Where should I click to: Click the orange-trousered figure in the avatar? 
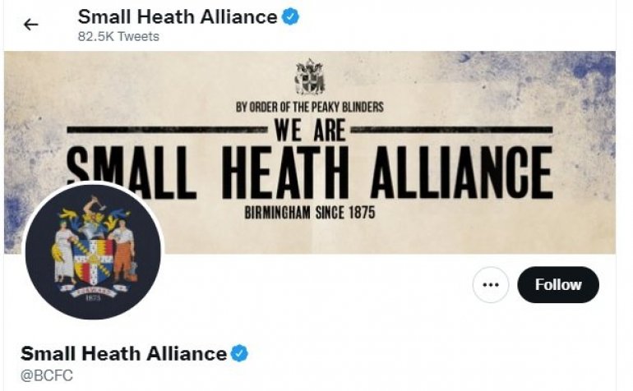coord(124,252)
